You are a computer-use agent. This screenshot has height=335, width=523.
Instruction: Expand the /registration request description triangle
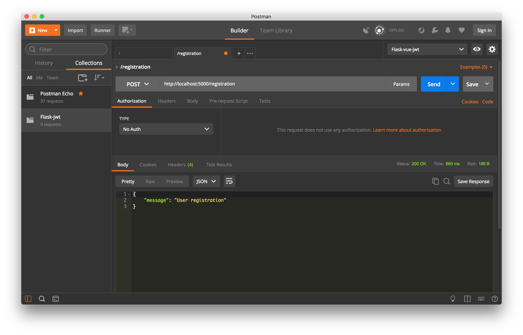click(117, 67)
